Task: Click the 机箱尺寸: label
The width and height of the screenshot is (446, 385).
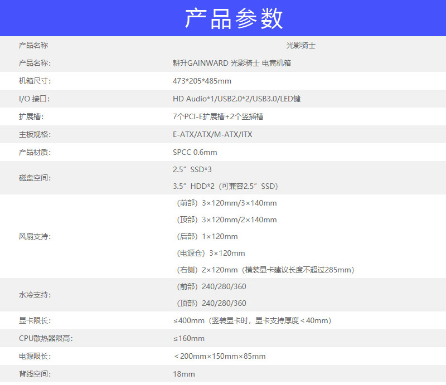Action: tap(35, 81)
